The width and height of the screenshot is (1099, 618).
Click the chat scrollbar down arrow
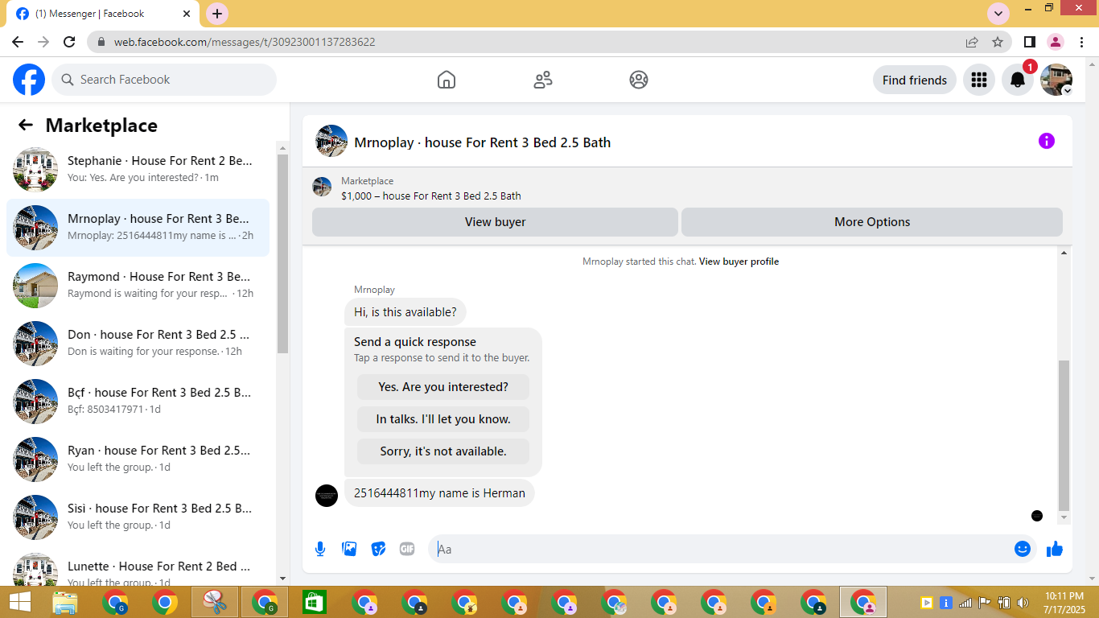(x=1064, y=517)
